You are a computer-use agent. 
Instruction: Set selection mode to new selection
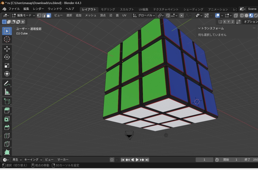click(4, 22)
